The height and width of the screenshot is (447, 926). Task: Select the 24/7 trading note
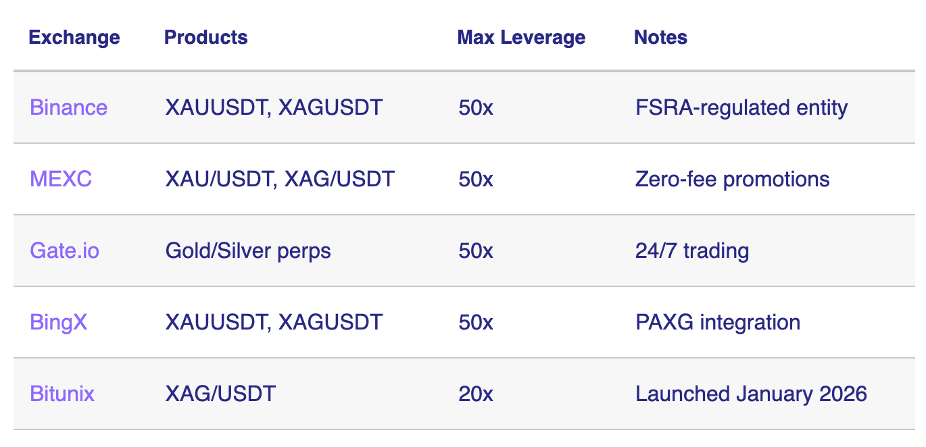692,251
